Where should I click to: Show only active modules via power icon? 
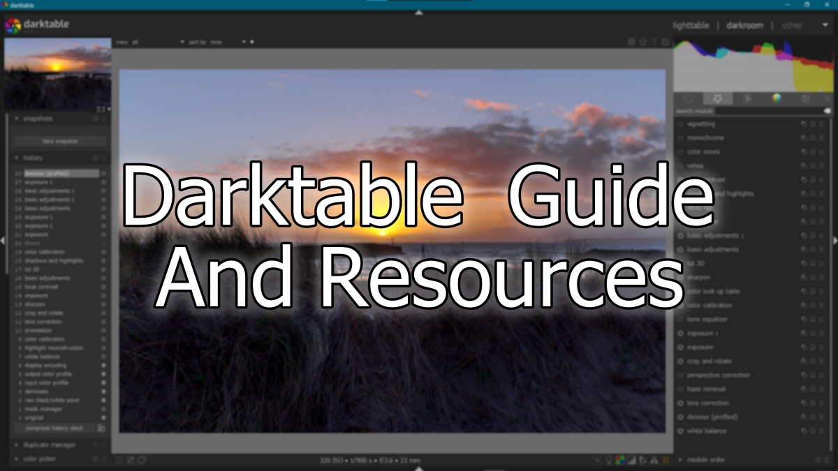pyautogui.click(x=688, y=98)
